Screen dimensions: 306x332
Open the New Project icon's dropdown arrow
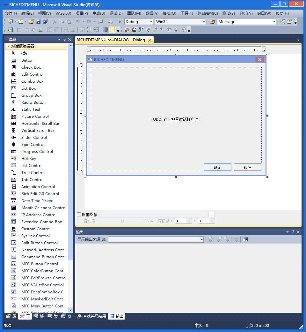(15, 22)
